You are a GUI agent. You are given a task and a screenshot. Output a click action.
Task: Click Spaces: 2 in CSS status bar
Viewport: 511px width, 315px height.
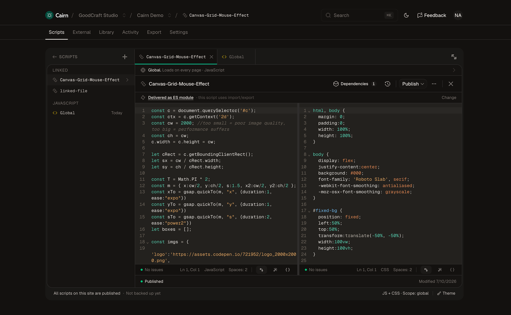pyautogui.click(x=402, y=270)
